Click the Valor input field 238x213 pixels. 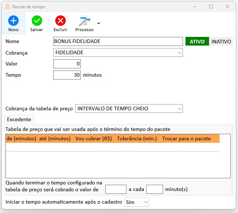coord(67,64)
